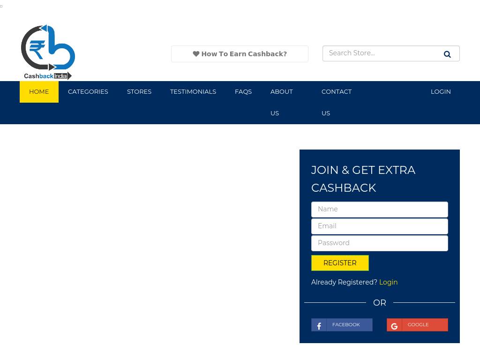Image resolution: width=480 pixels, height=360 pixels.
Task: Select the Password field
Action: coord(379,243)
